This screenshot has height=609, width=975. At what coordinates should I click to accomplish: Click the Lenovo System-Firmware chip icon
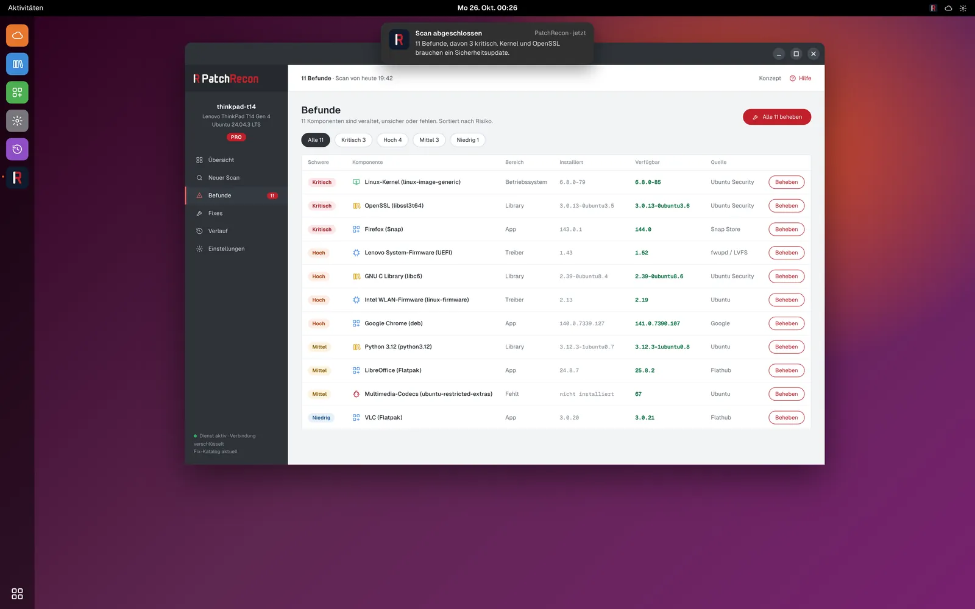pyautogui.click(x=356, y=253)
